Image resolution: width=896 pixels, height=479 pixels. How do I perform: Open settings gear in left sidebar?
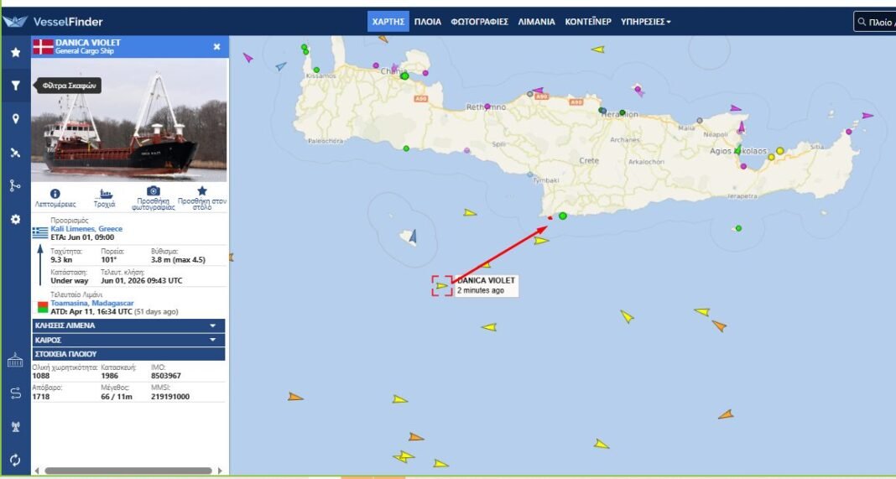15,220
